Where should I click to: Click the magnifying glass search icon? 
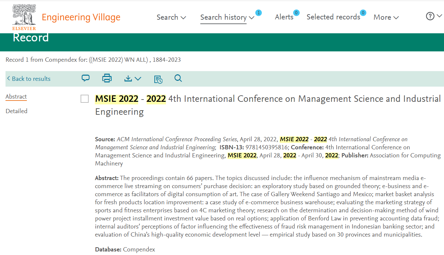click(x=178, y=78)
